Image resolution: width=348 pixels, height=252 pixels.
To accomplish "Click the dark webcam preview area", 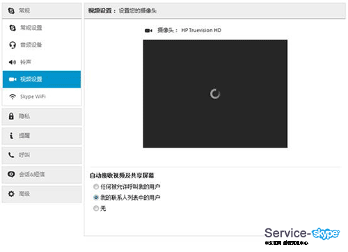I will click(215, 94).
